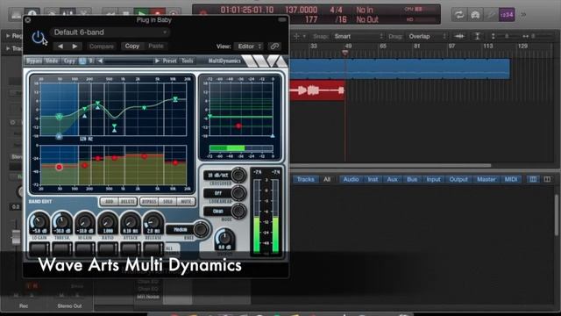Toggle the plug-in power bypass button
Screen dimensions: 561x316
(37, 37)
